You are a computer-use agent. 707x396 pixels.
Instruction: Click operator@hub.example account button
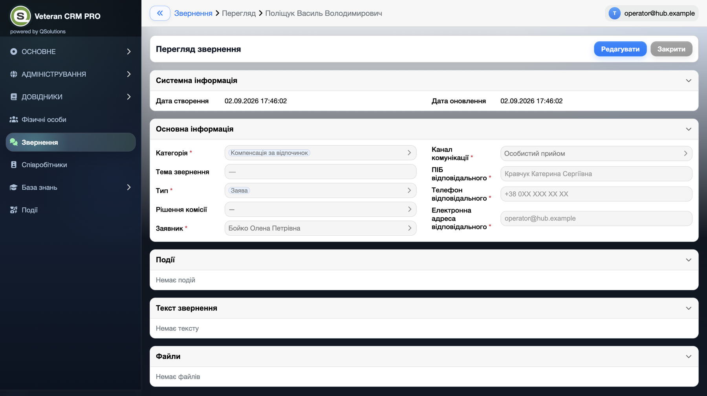[x=652, y=13]
